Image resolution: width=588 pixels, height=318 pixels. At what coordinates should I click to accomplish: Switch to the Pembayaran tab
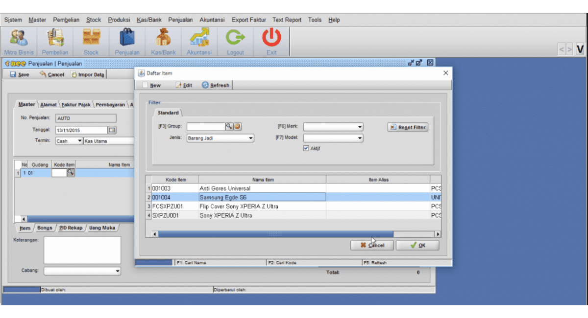[x=110, y=105]
